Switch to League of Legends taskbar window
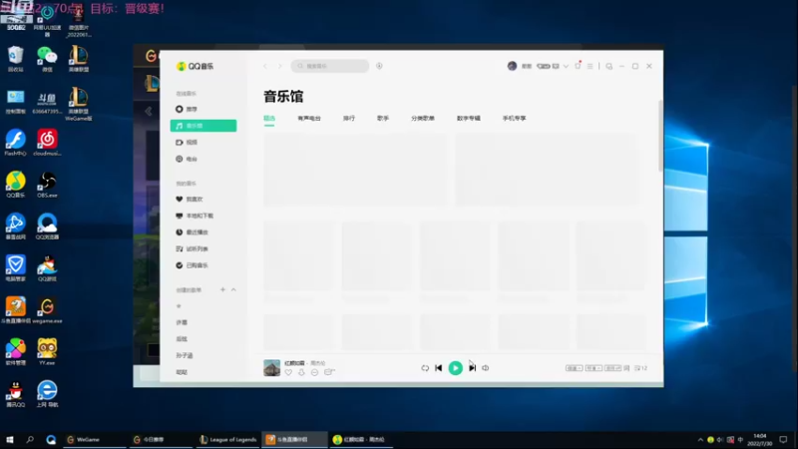 click(227, 439)
